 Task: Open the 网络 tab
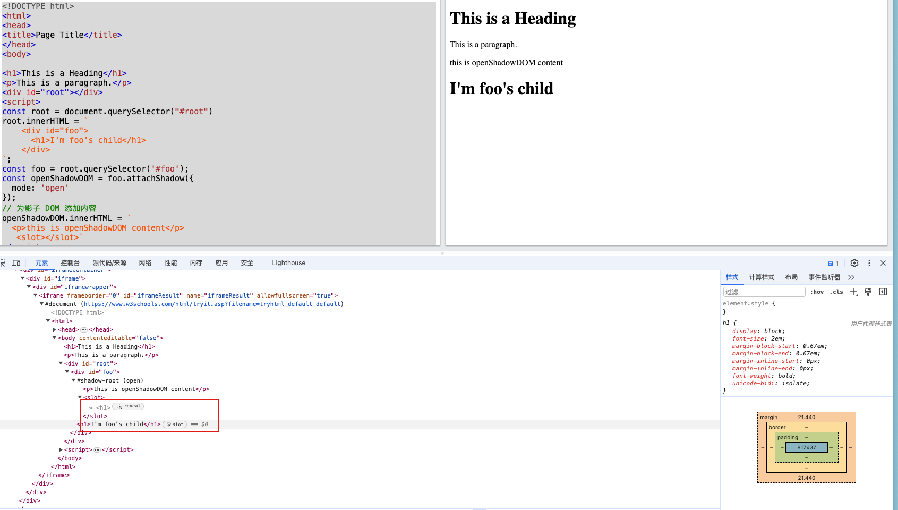[146, 263]
